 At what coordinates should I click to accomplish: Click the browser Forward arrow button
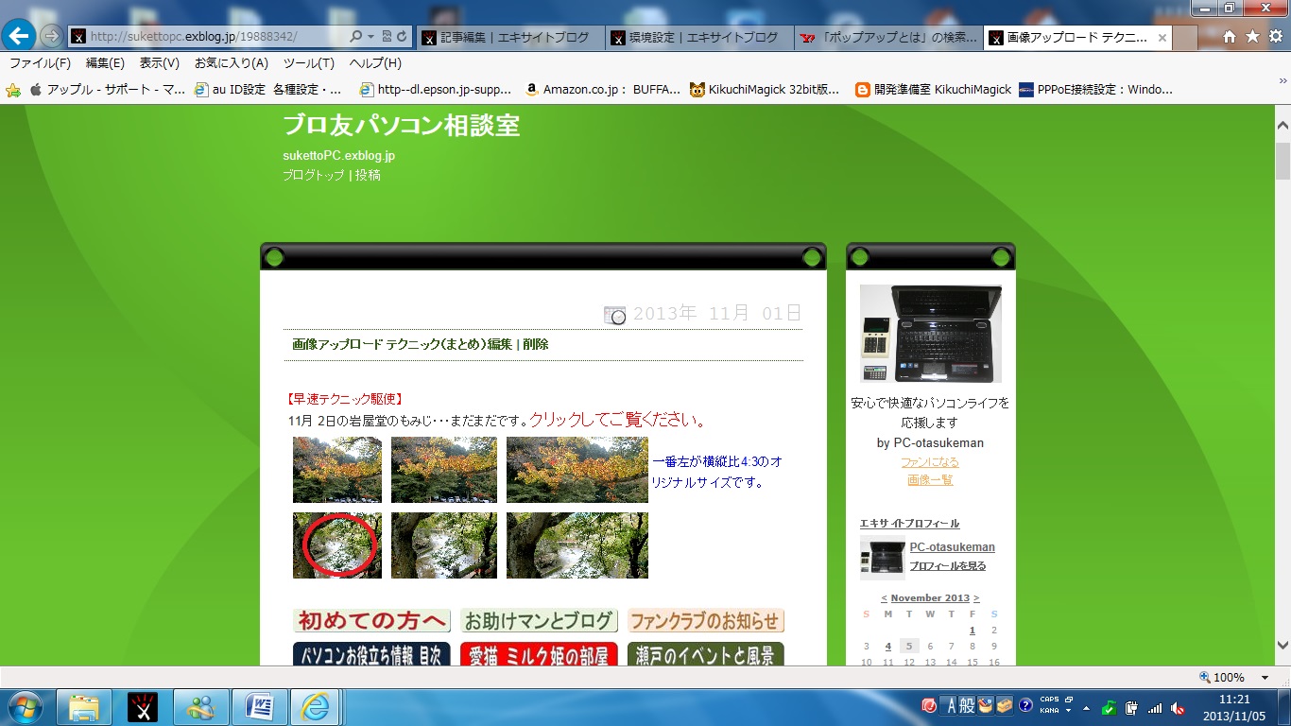point(51,36)
